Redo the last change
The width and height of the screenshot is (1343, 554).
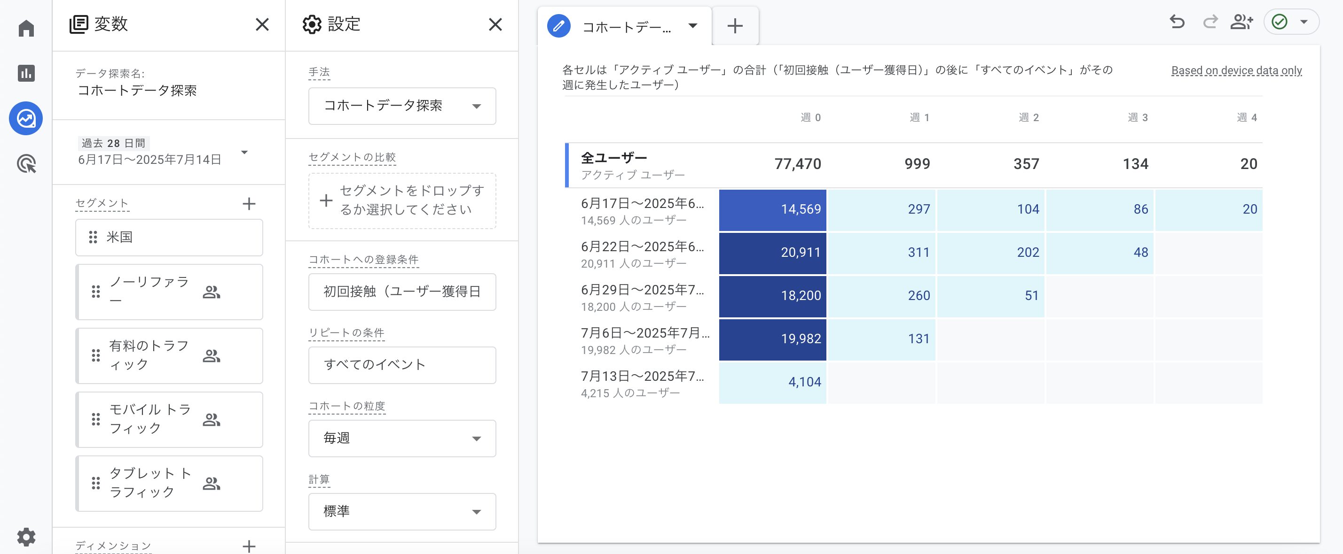(x=1210, y=22)
